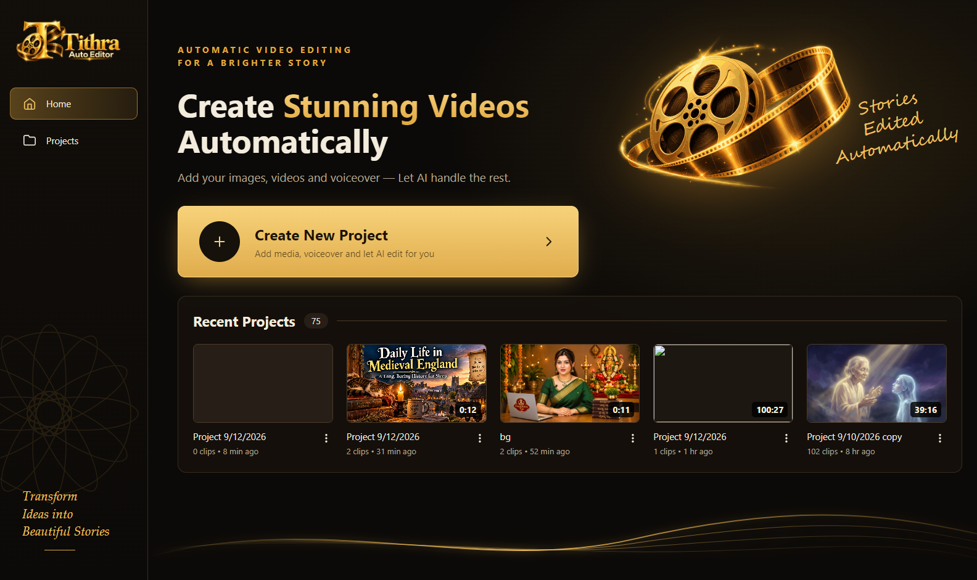Click the Create New Project title

(x=321, y=235)
